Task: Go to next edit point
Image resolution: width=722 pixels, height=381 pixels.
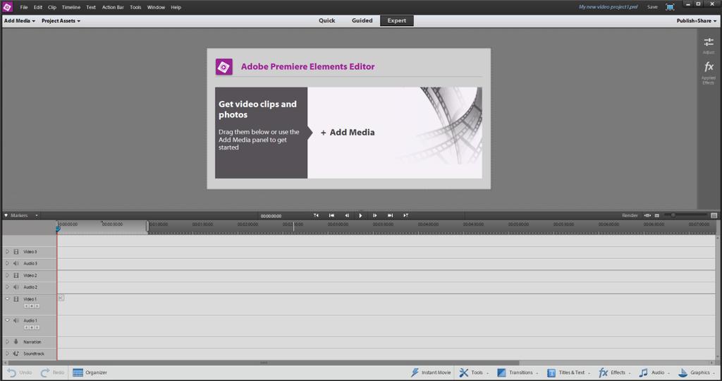Action: [405, 215]
